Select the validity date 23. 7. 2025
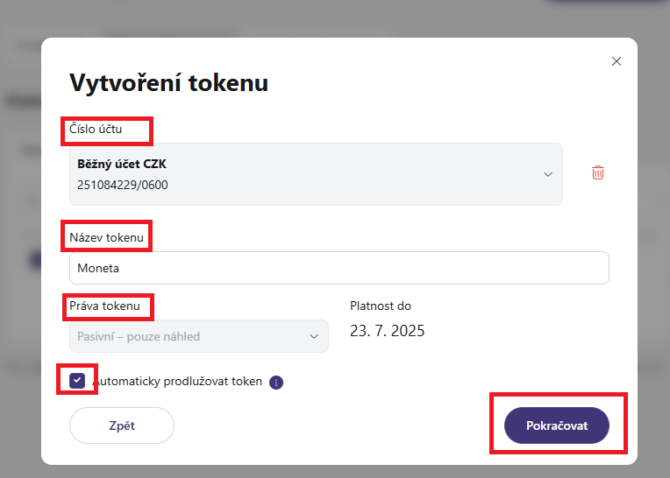Viewport: 670px width, 478px height. click(387, 331)
